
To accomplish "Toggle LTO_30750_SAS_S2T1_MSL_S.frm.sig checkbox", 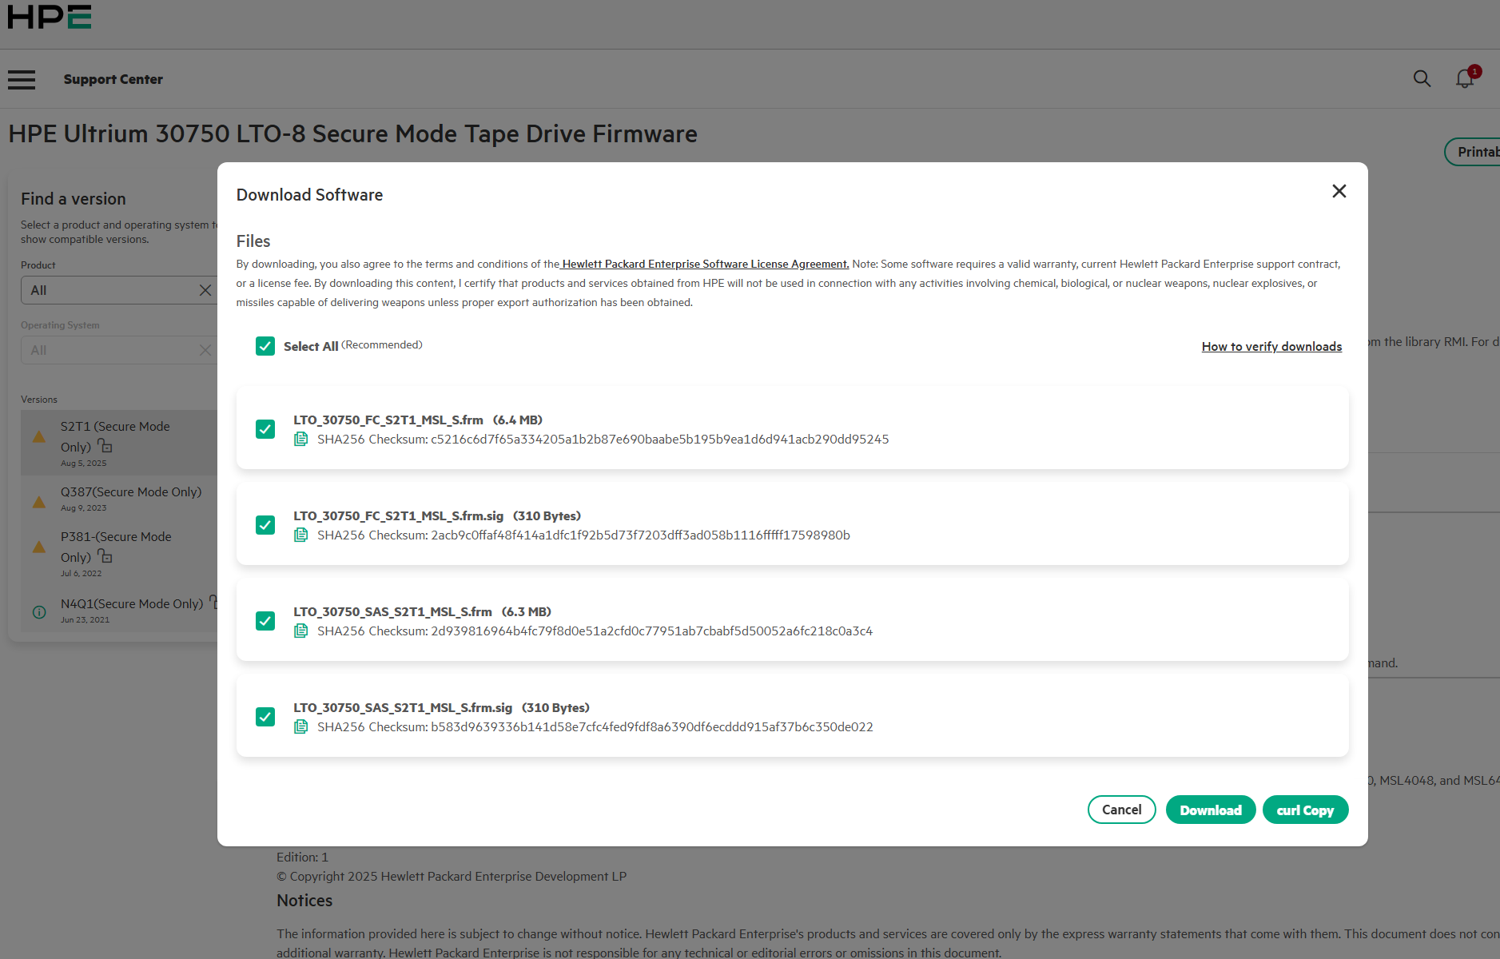I will 265,717.
